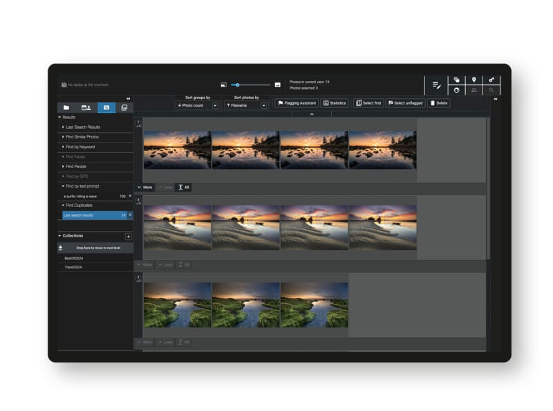
Task: Click the Flagging Assistant button
Action: tap(299, 103)
